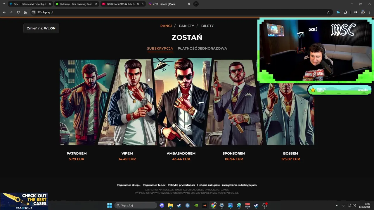
Task: Click the VIPEM rank label
Action: [x=127, y=153]
